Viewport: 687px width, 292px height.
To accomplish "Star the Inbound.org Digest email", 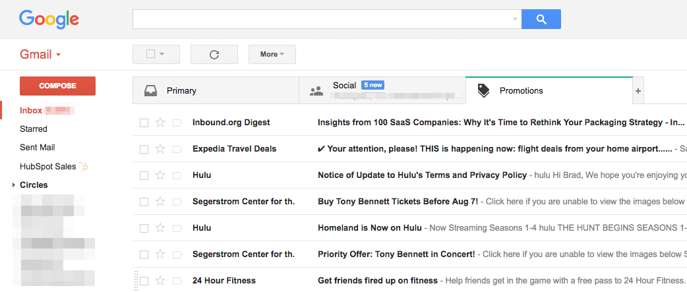I will tap(160, 123).
